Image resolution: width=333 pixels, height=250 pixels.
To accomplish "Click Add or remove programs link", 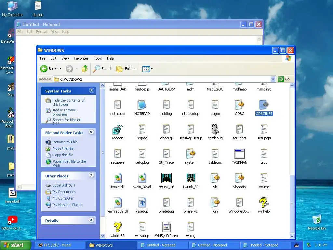I will tap(64, 112).
